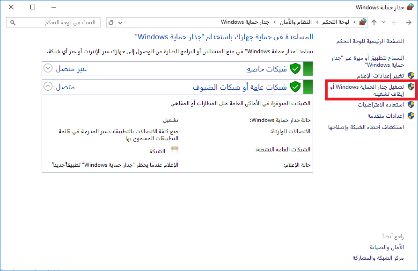Open "السماح لتطبيق أو ميزة عبر جدار حماية Windows"
Viewport: 418px width, 271px height.
pos(367,62)
